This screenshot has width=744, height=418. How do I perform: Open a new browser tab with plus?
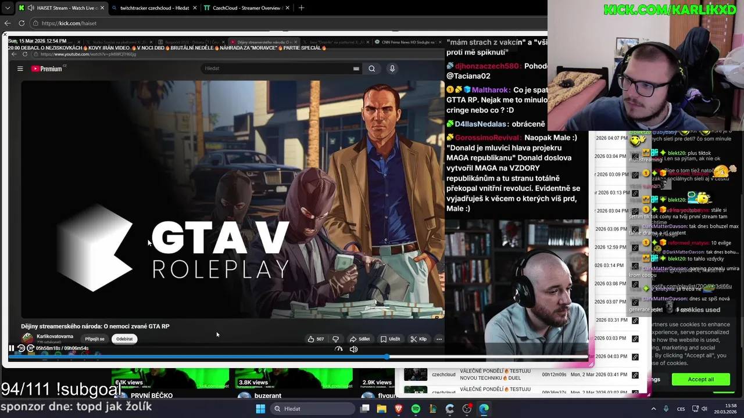[301, 8]
